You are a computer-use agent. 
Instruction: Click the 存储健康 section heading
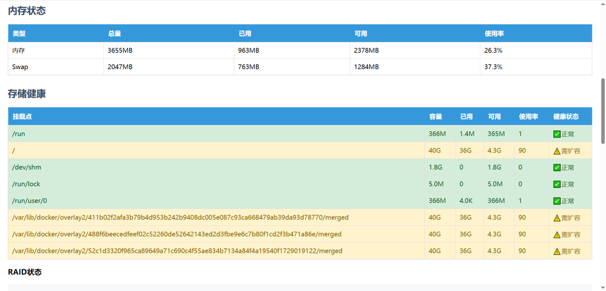point(27,94)
